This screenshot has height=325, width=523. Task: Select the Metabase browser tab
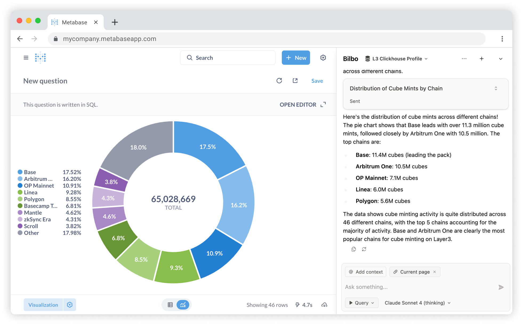click(x=75, y=22)
